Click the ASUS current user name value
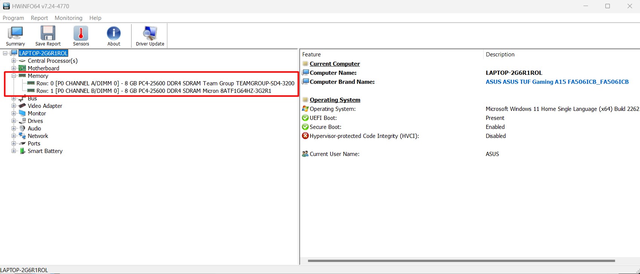 click(492, 154)
